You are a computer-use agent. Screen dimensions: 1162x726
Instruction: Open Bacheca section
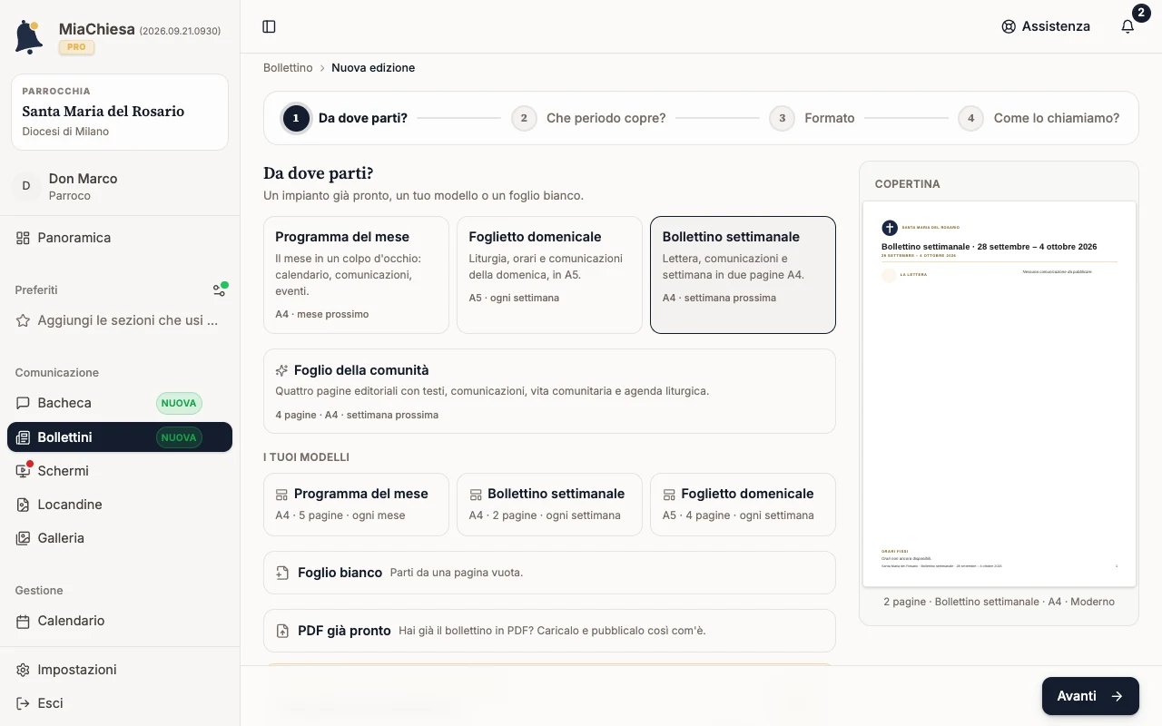pyautogui.click(x=120, y=403)
